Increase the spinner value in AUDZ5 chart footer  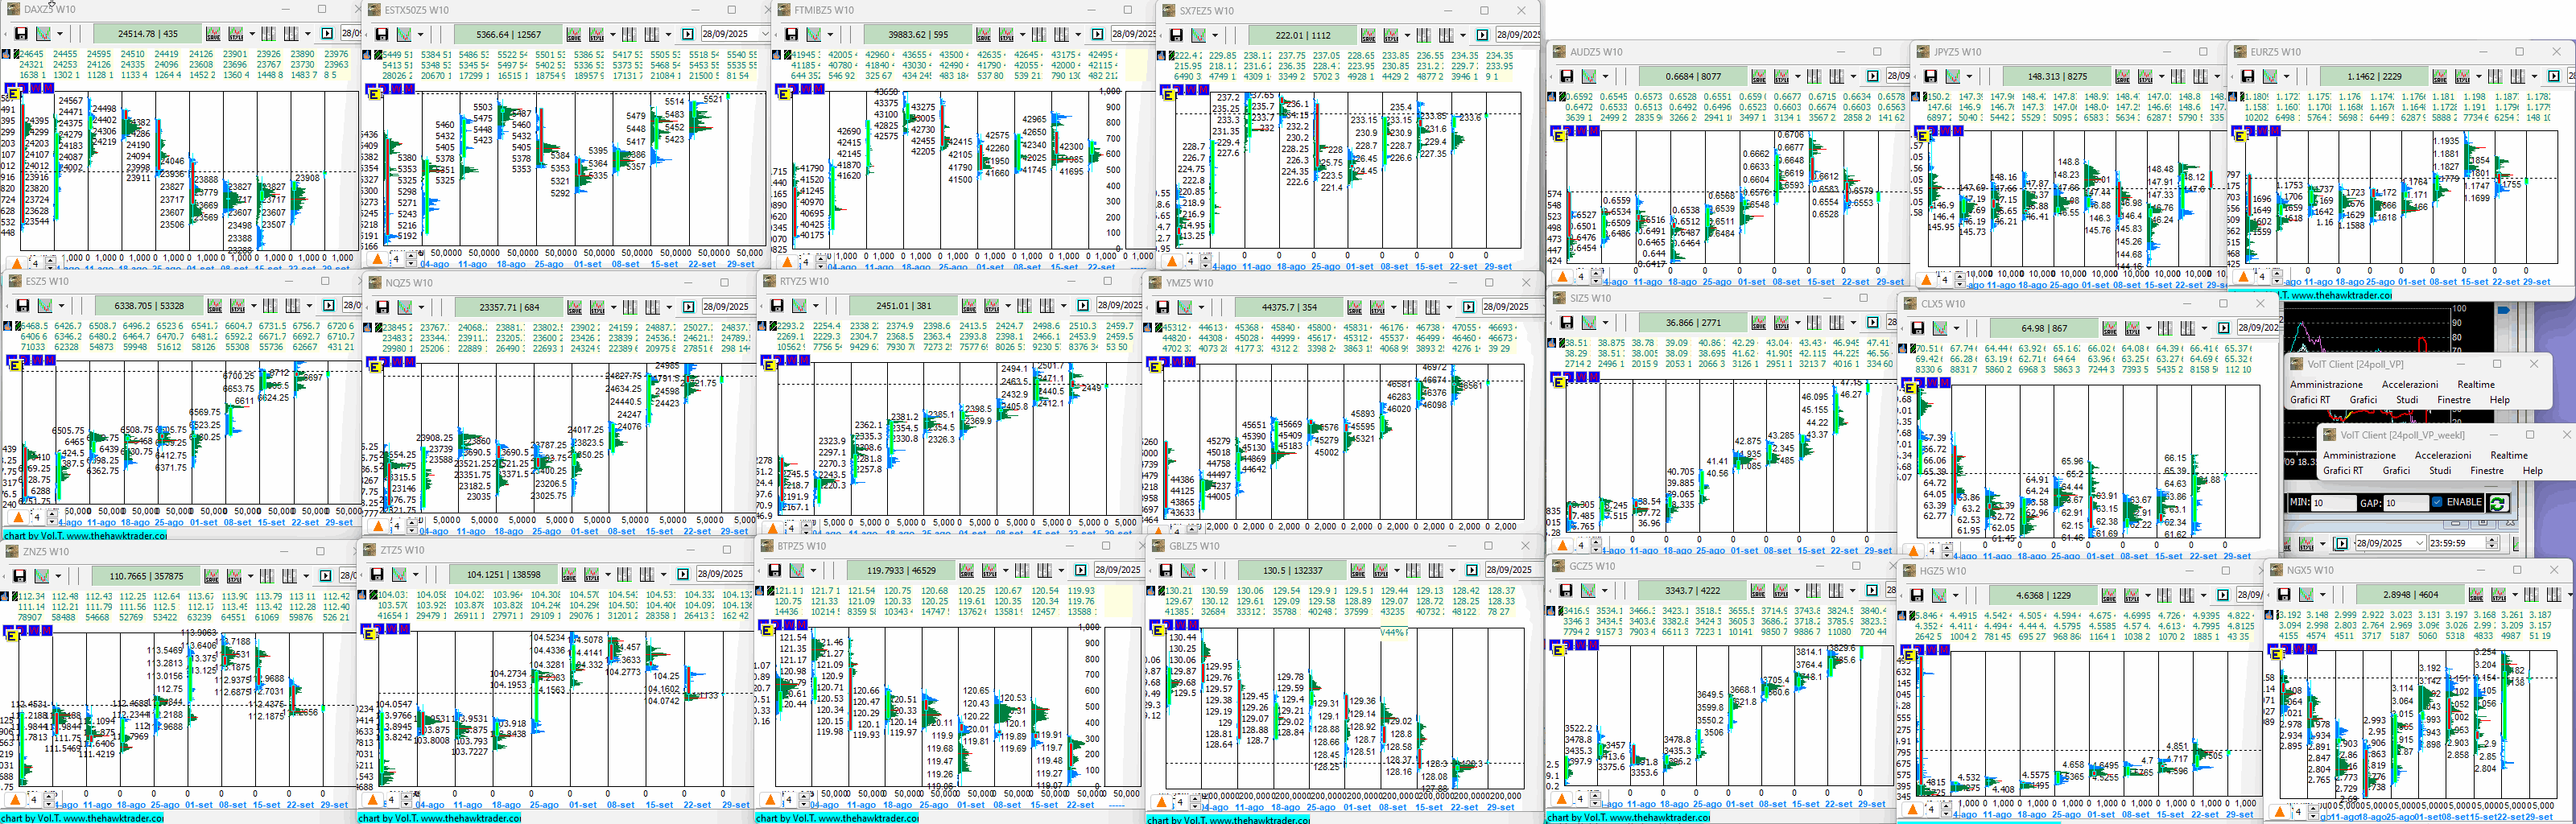pos(1596,271)
